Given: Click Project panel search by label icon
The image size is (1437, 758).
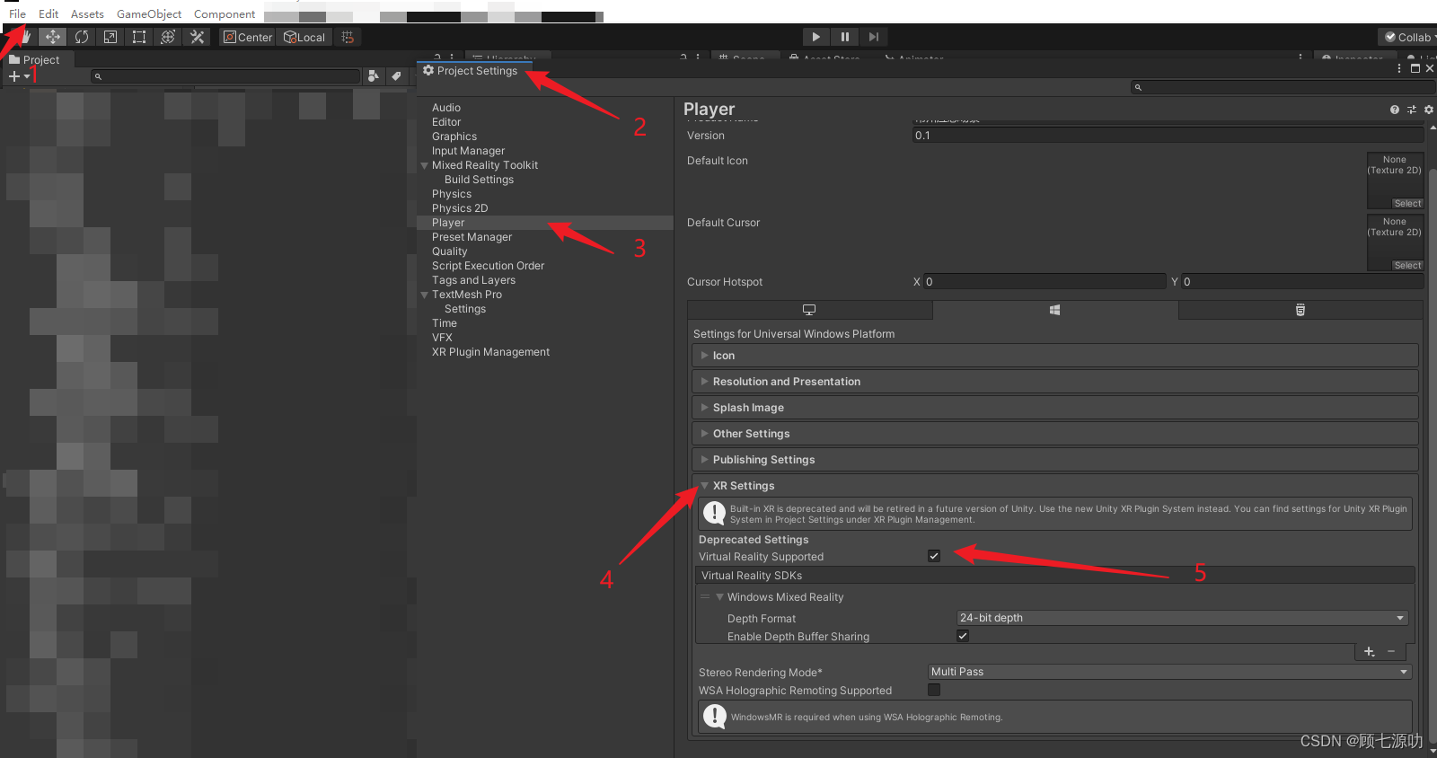Looking at the screenshot, I should 395,76.
